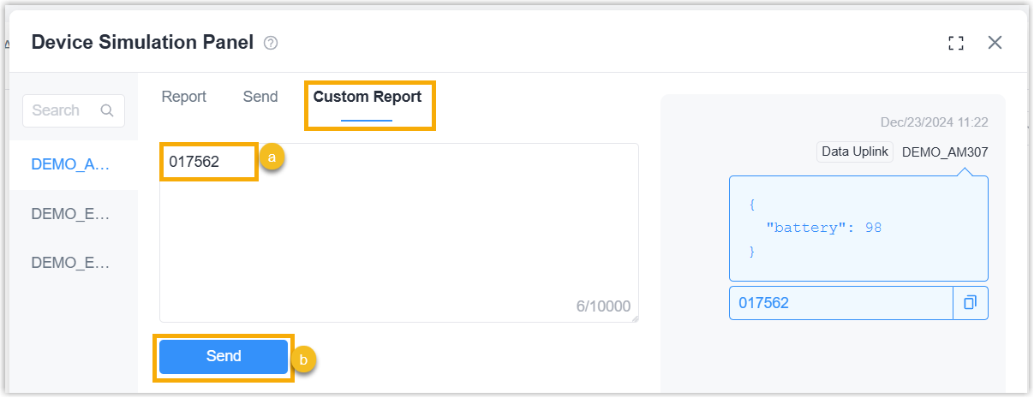Select the Custom Report tab

pyautogui.click(x=367, y=97)
